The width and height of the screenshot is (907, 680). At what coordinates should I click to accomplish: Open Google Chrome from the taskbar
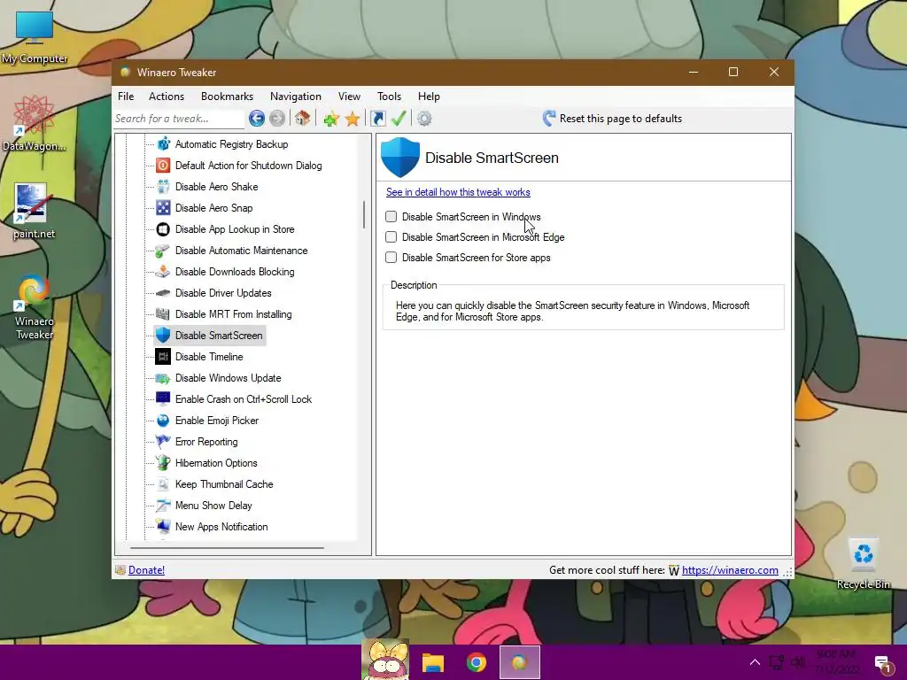(476, 662)
